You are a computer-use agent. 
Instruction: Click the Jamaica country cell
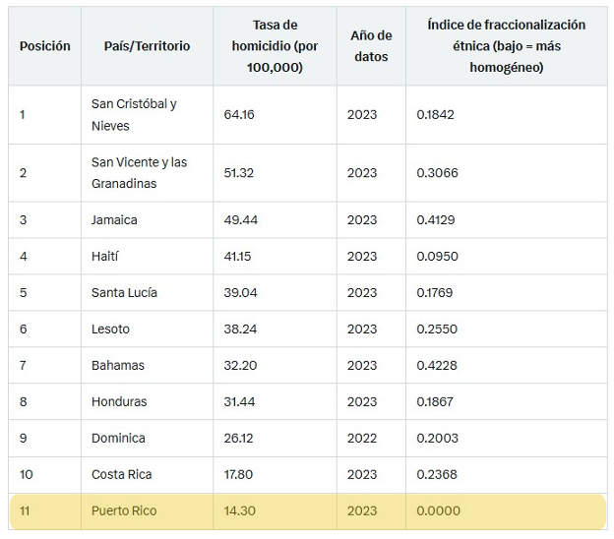[x=114, y=220]
